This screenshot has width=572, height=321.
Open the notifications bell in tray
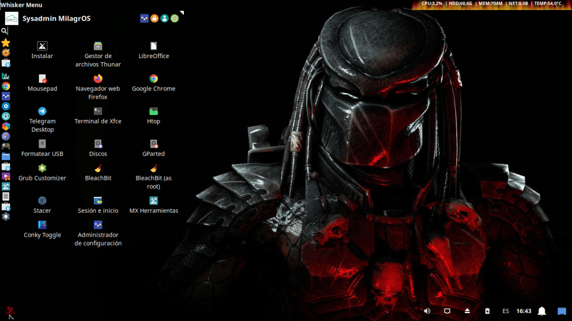pyautogui.click(x=542, y=311)
